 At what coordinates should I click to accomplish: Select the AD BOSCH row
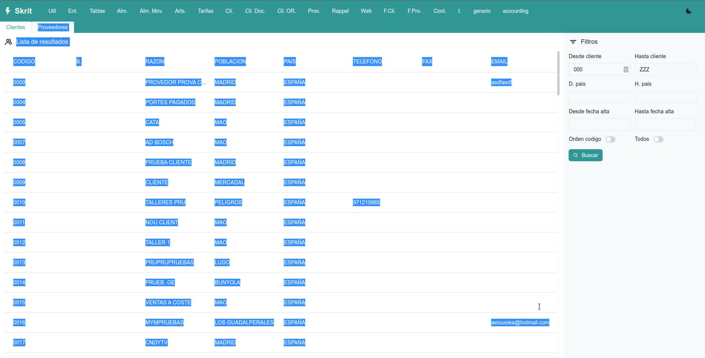tap(281, 142)
